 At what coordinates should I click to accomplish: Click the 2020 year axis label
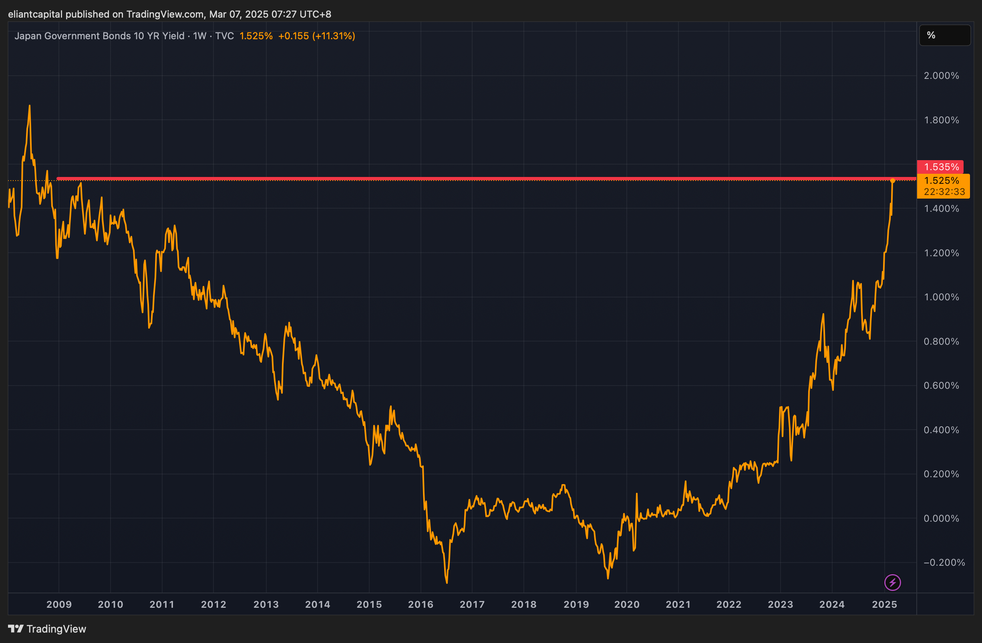pyautogui.click(x=627, y=604)
